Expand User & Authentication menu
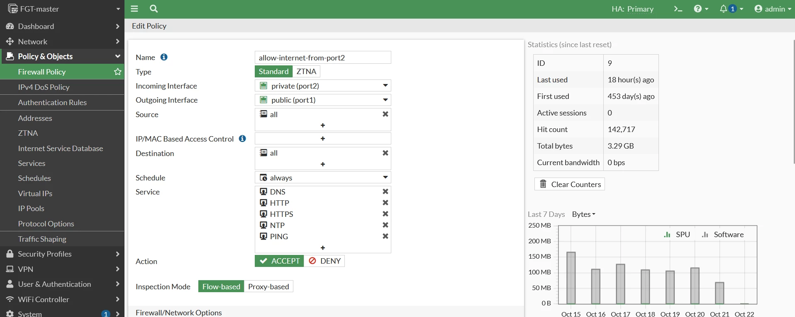This screenshot has height=317, width=795. click(x=62, y=284)
